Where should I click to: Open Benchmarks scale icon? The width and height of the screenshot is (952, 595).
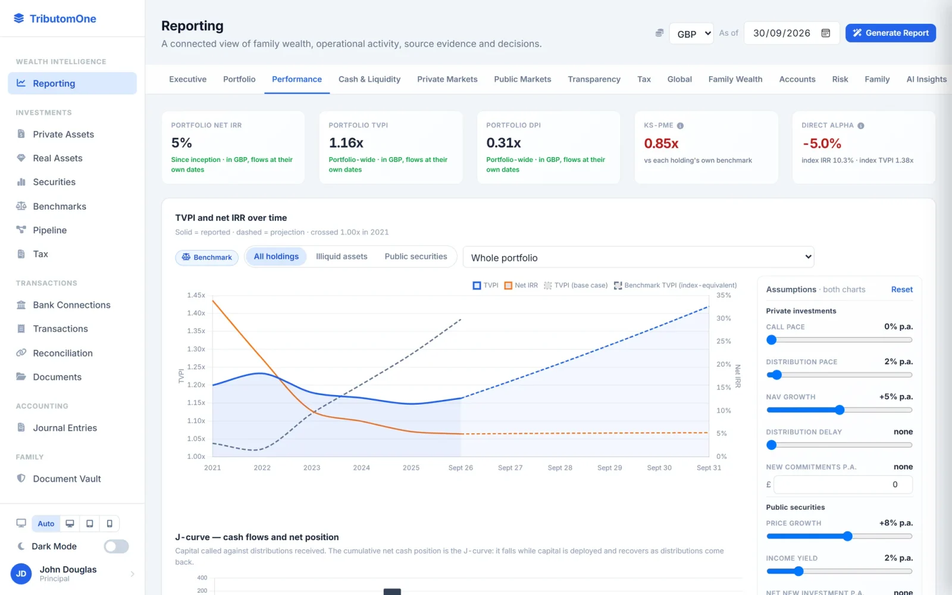tap(21, 206)
